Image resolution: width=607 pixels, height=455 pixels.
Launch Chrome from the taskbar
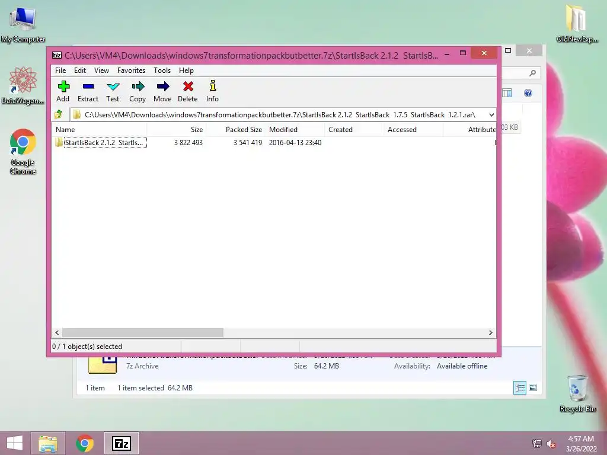pos(85,443)
